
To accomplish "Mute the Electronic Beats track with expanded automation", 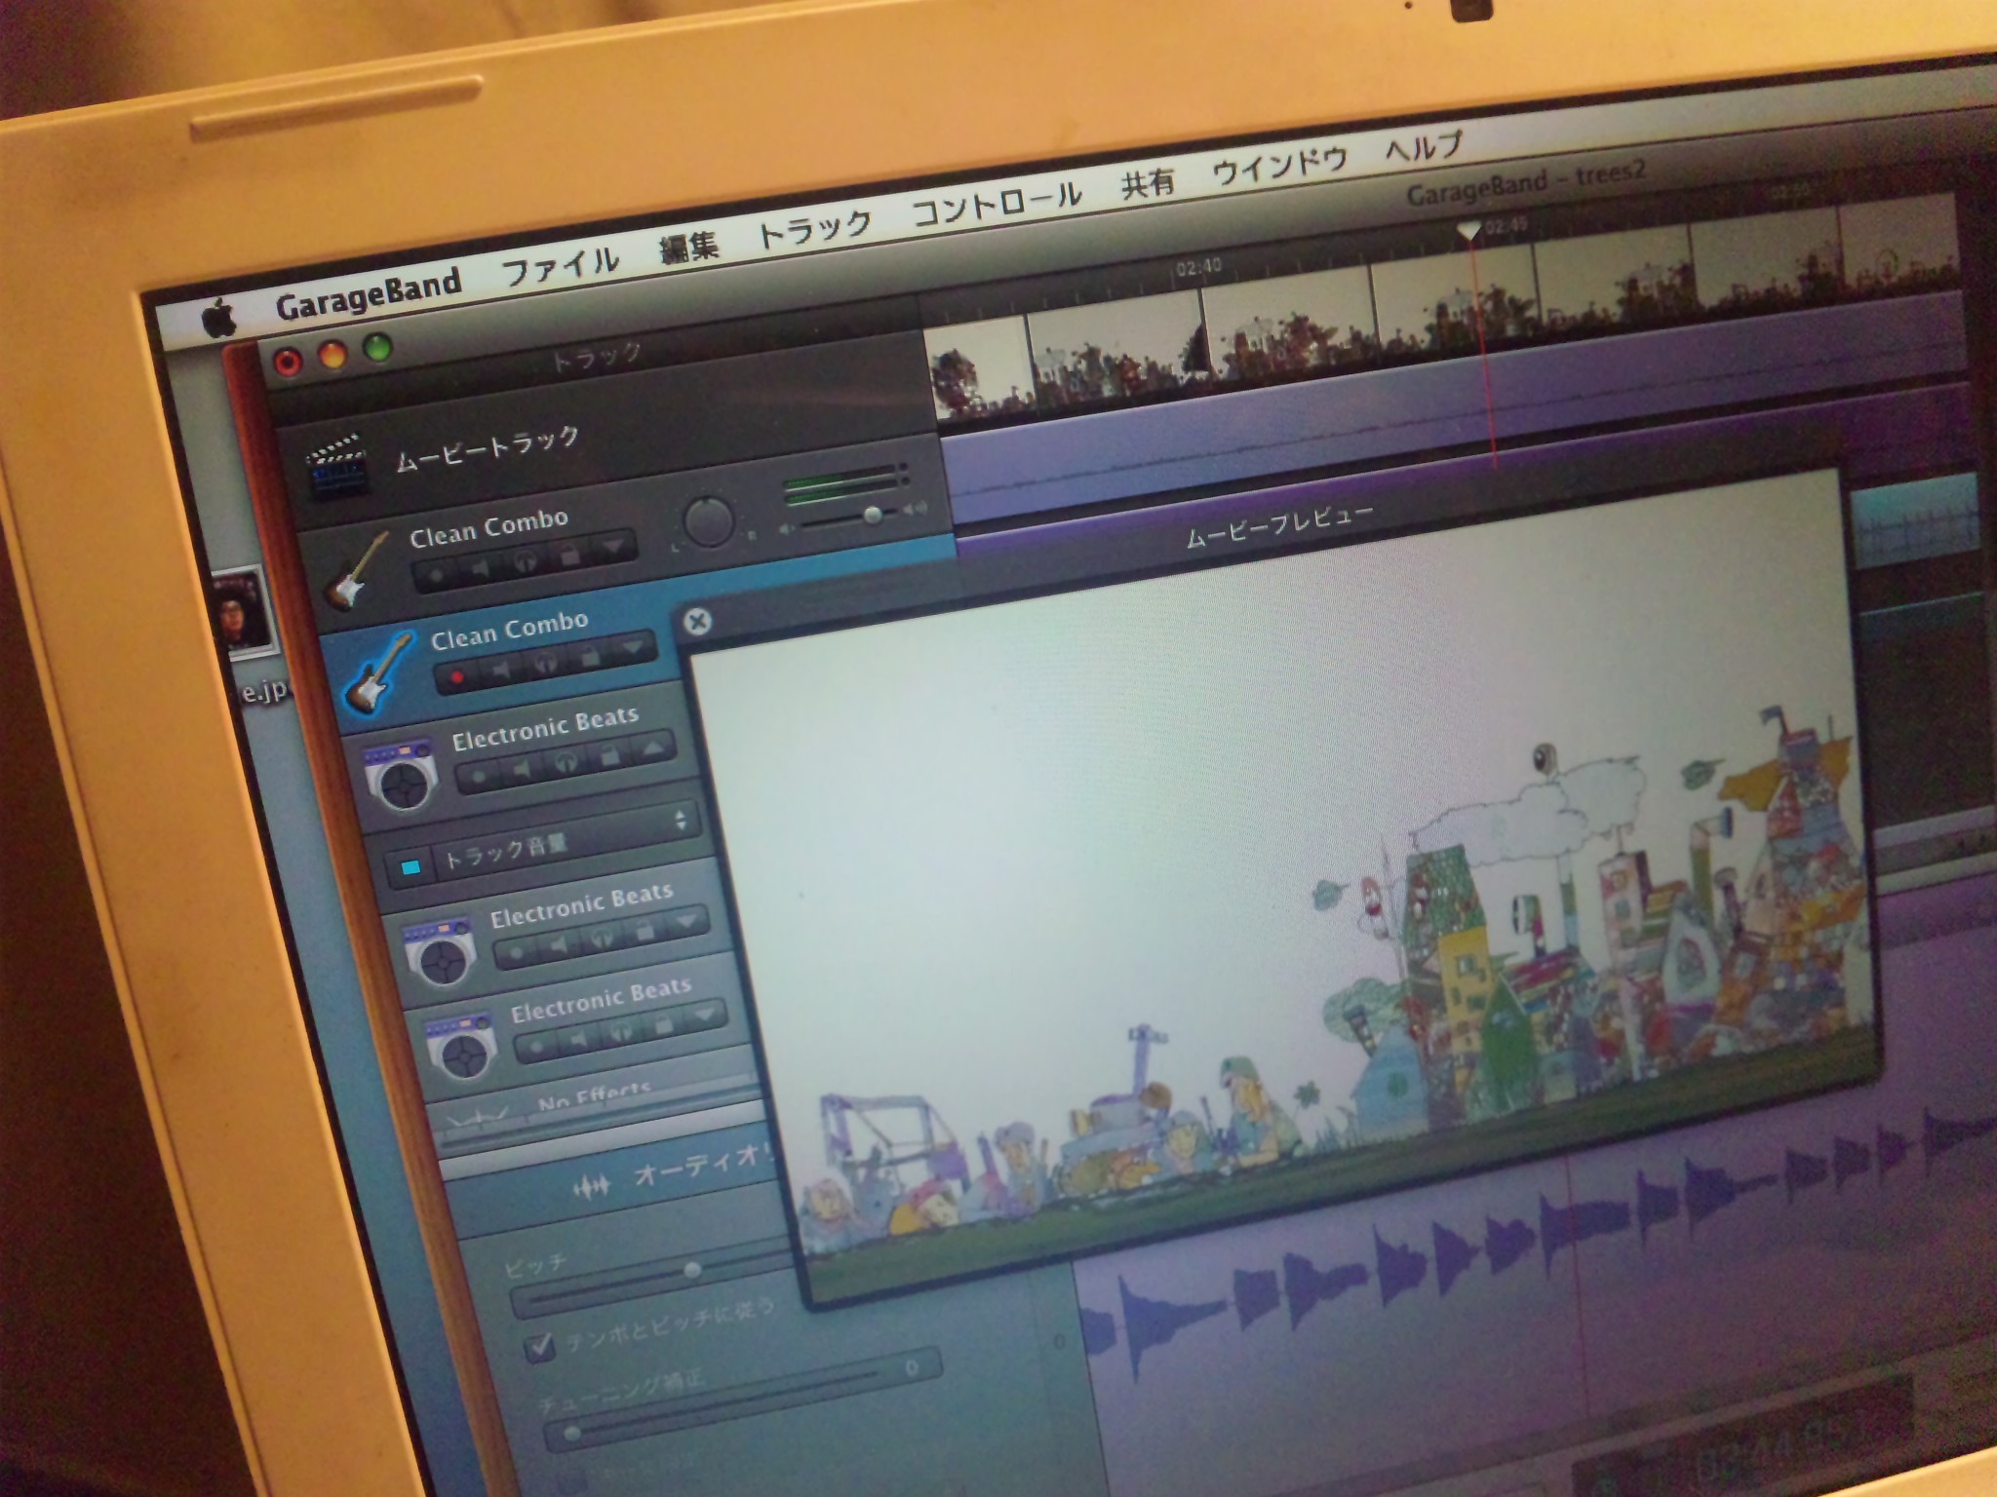I will 522,770.
